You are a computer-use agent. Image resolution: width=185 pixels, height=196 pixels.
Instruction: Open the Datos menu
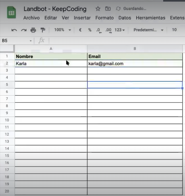125,18
